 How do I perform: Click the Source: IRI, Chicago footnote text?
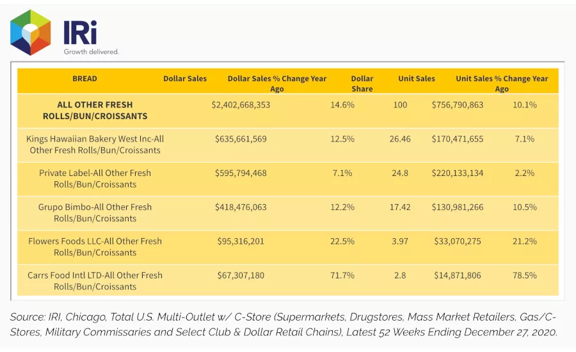click(284, 324)
